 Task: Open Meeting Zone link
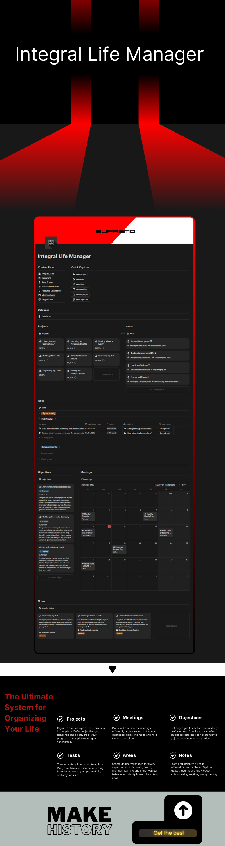pyautogui.click(x=46, y=295)
